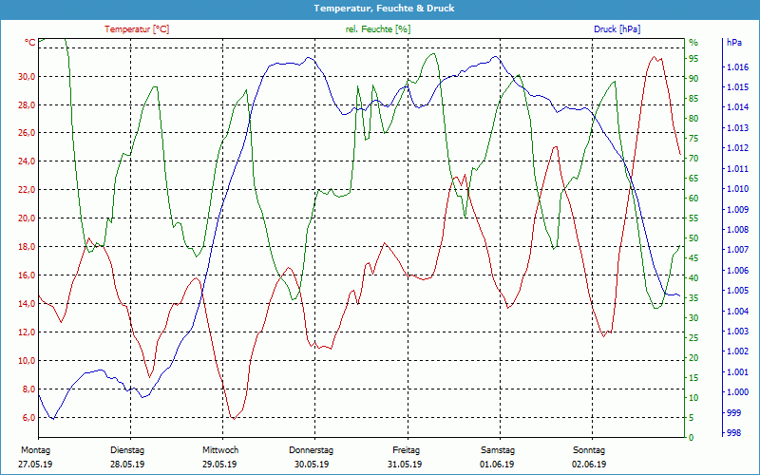Click the 6,0 temperature axis value

tap(28, 418)
